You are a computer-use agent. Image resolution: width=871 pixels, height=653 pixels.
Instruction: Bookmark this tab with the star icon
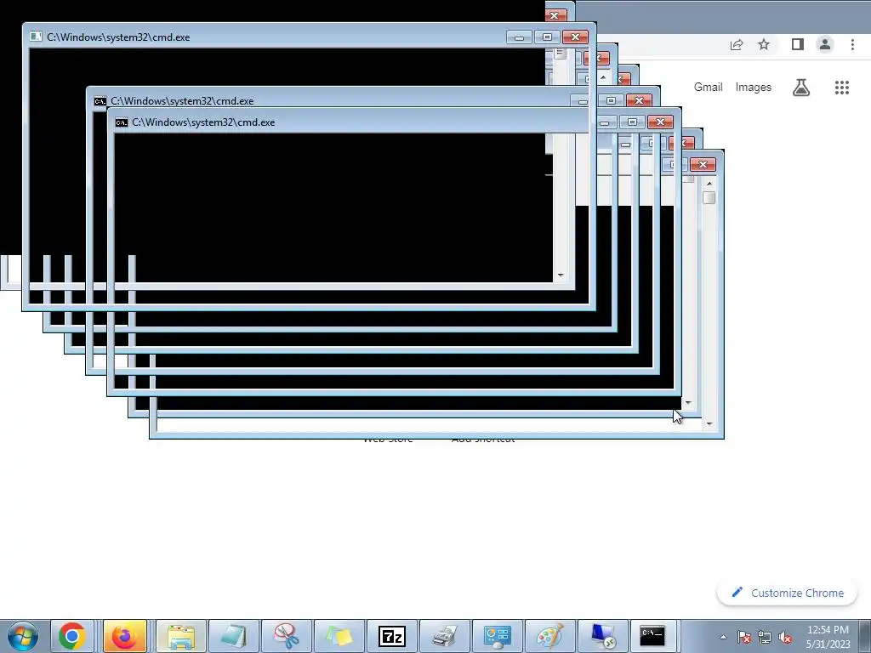pyautogui.click(x=764, y=44)
